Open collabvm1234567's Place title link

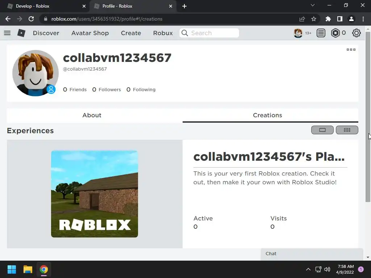[x=269, y=157]
